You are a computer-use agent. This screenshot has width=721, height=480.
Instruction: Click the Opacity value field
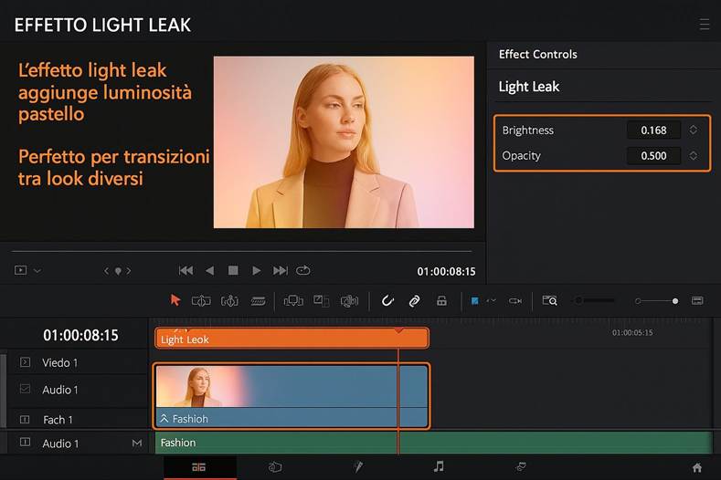653,156
